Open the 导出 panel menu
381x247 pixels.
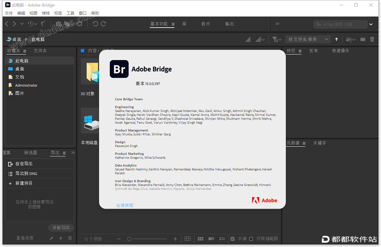coord(64,153)
